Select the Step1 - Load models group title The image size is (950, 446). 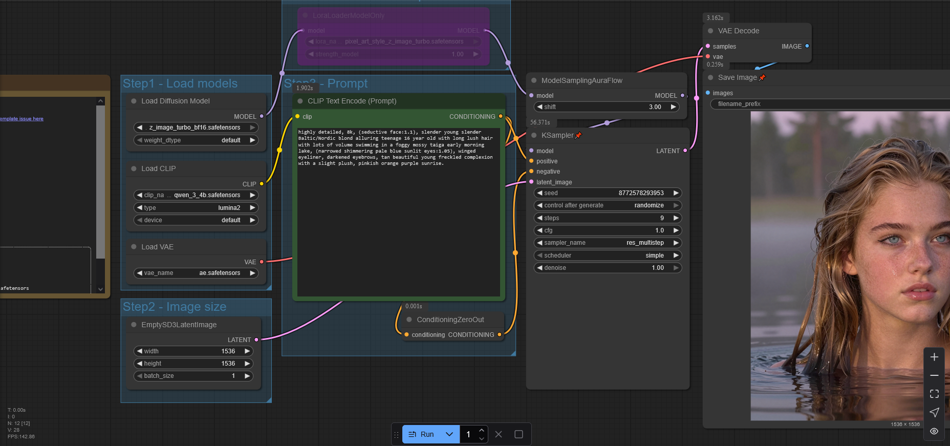pyautogui.click(x=180, y=83)
